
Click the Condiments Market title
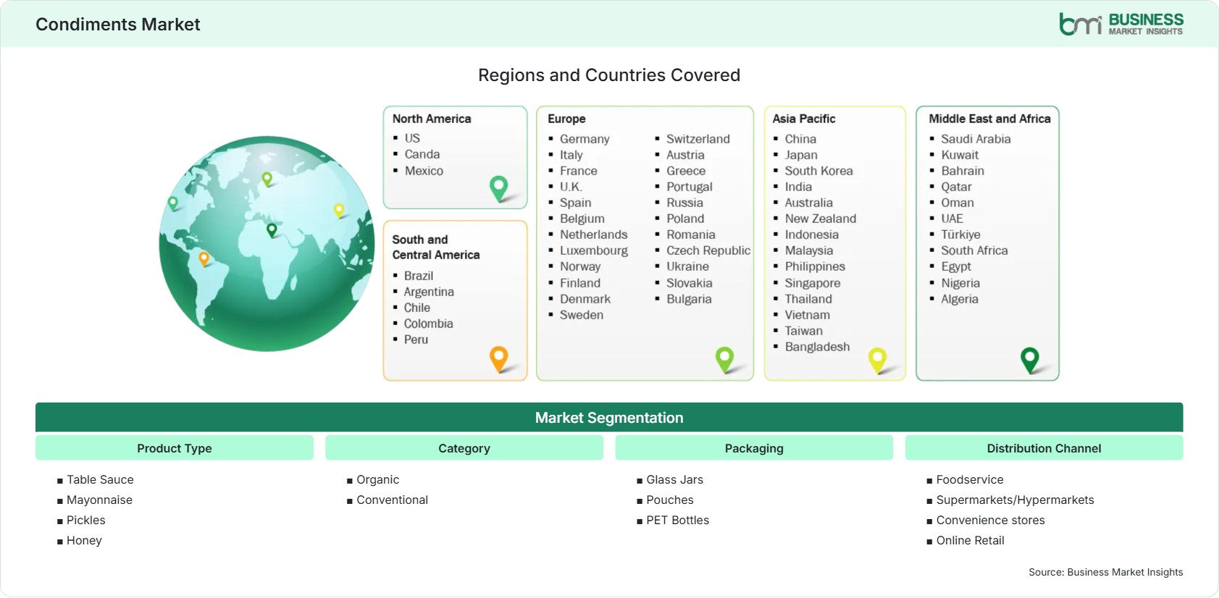tap(118, 25)
